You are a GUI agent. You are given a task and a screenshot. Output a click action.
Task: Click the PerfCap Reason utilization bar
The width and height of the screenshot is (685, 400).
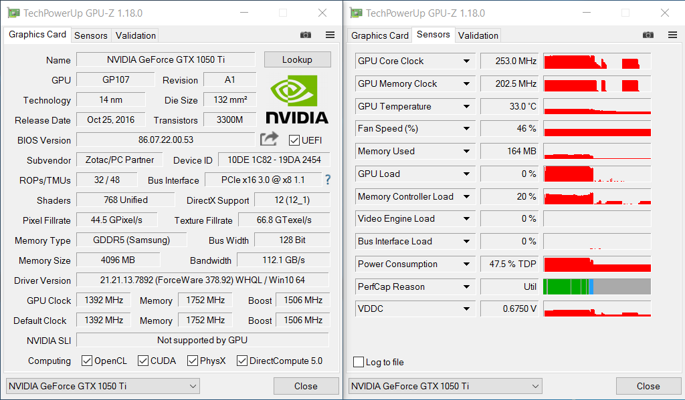point(597,286)
